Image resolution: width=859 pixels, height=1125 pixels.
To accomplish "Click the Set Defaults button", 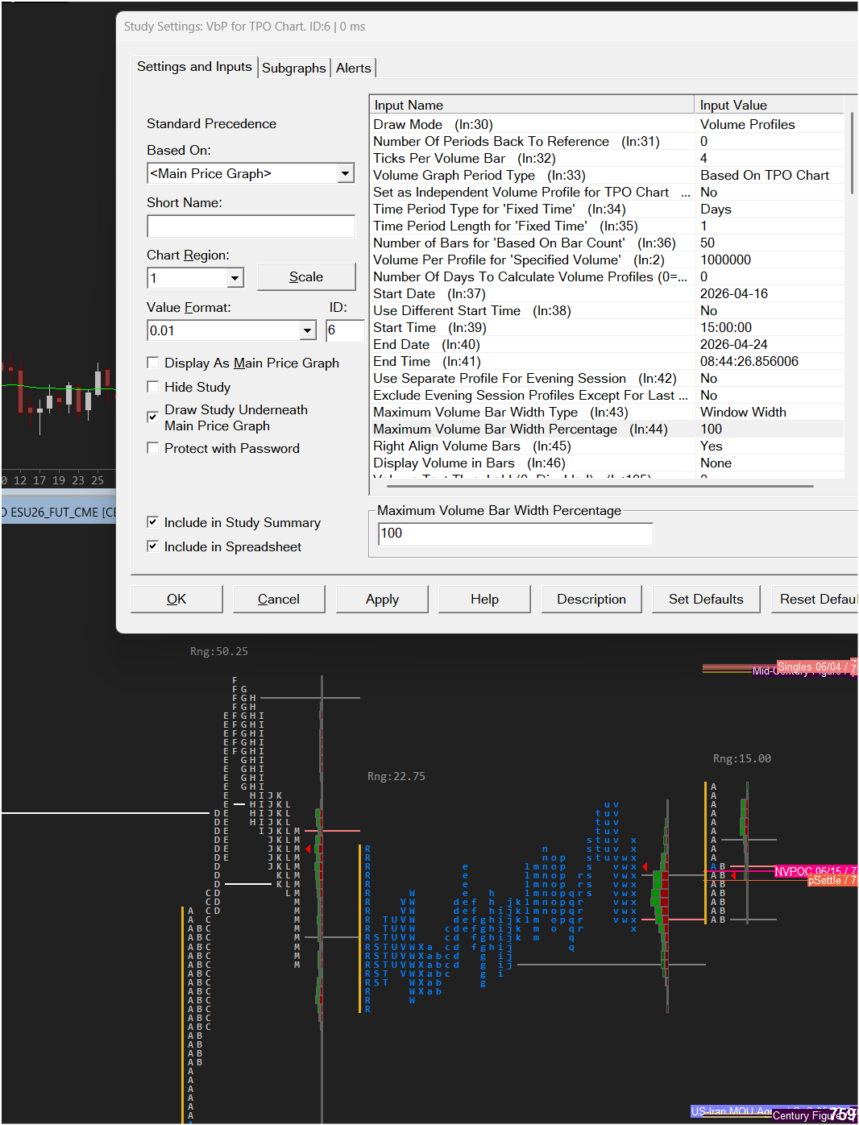I will 706,599.
